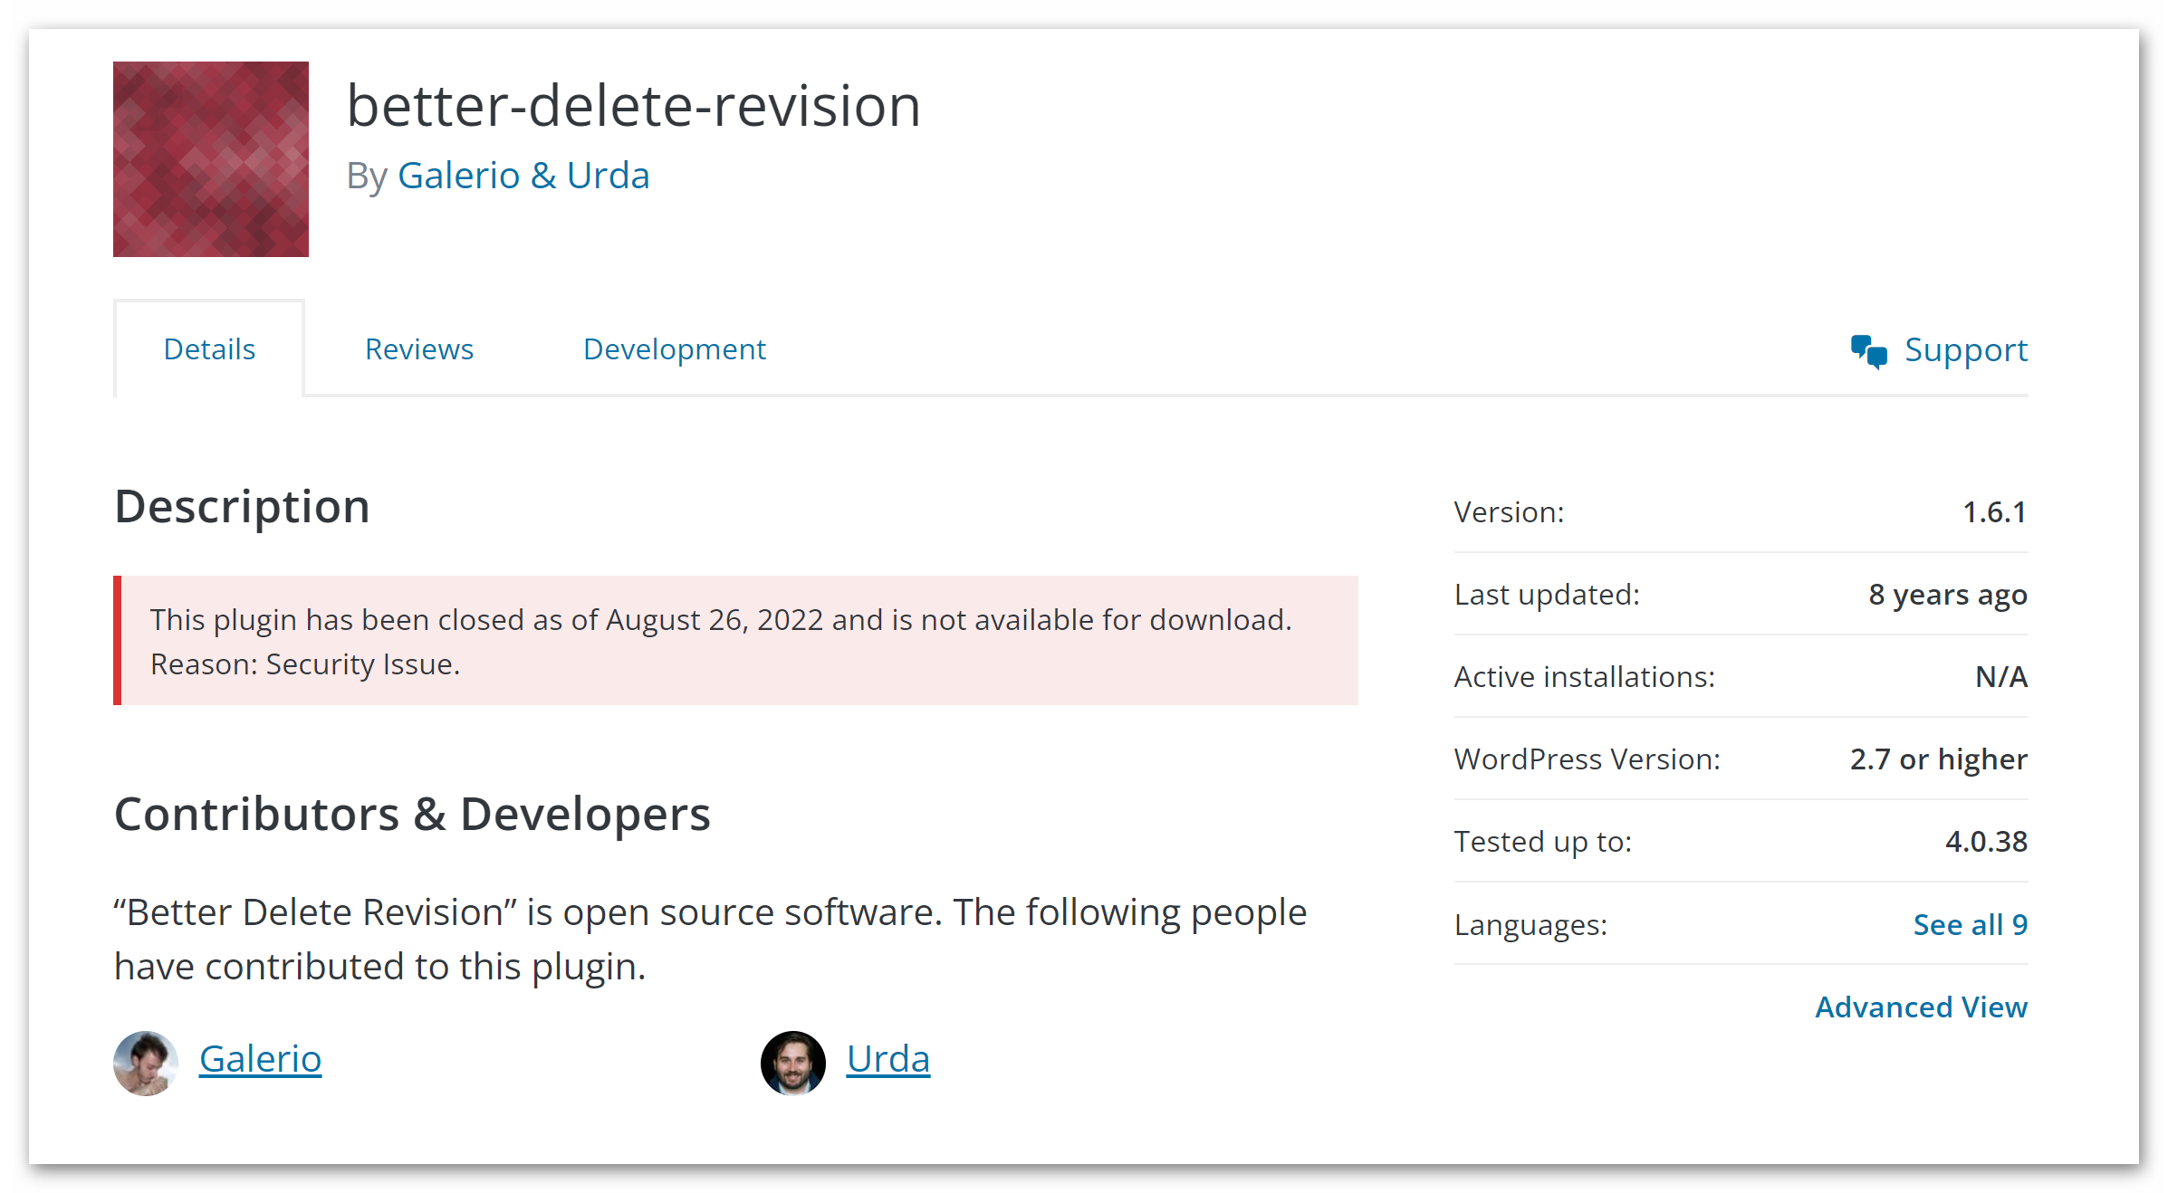Click the red pixelated plugin icon
The height and width of the screenshot is (1193, 2168).
point(211,159)
